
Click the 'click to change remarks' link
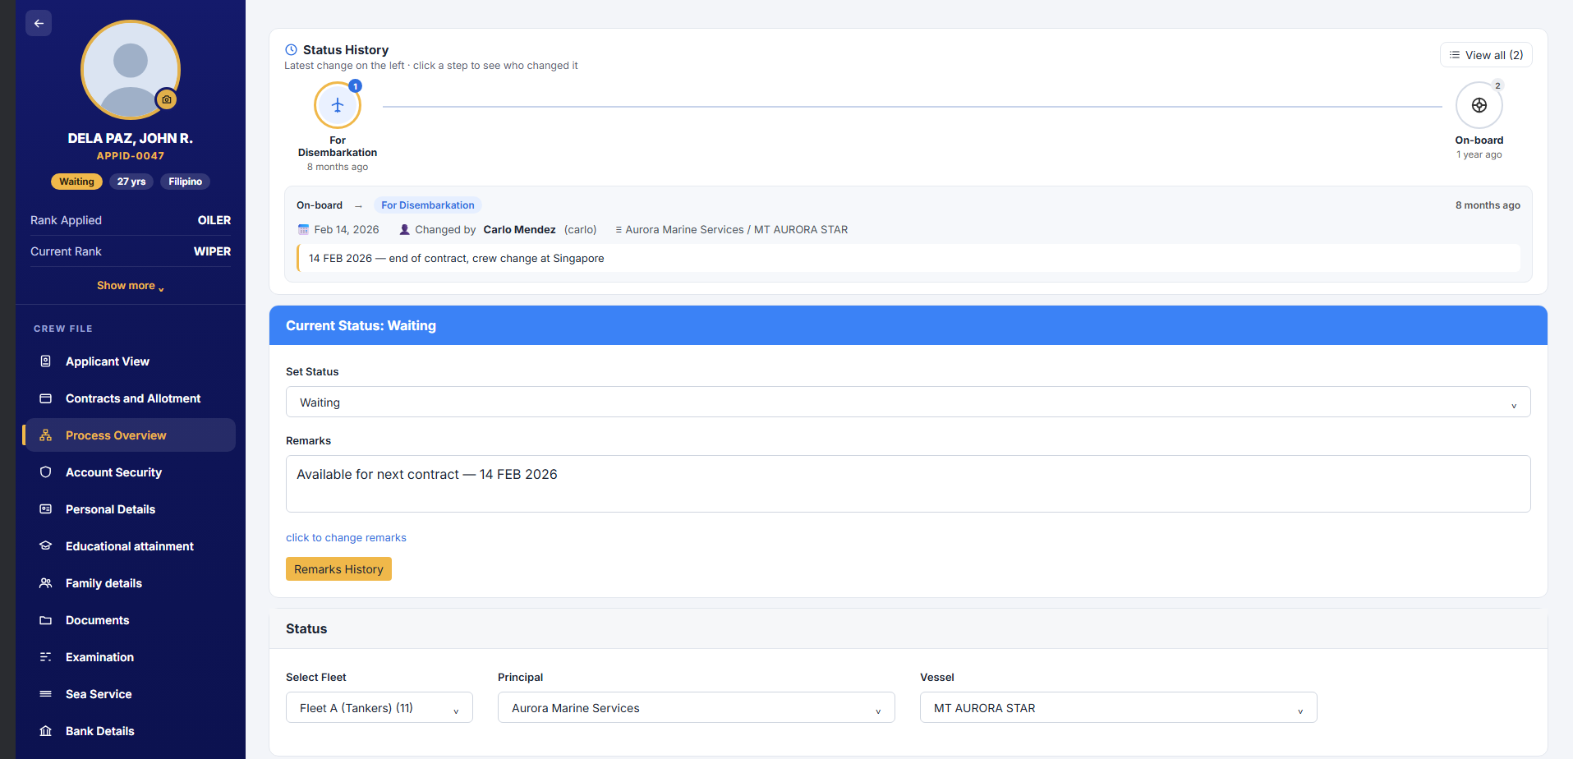[x=346, y=538]
